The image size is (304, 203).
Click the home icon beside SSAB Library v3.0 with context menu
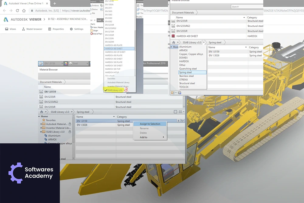[x=41, y=112]
